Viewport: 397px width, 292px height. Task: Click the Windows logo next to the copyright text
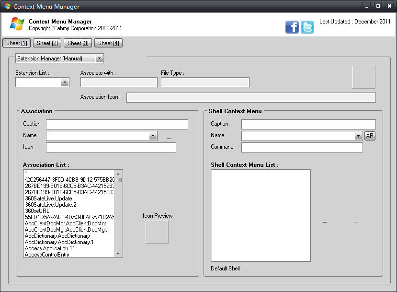[x=16, y=23]
